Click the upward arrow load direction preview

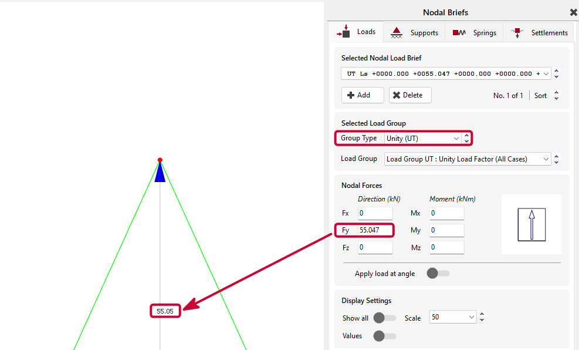pyautogui.click(x=531, y=225)
